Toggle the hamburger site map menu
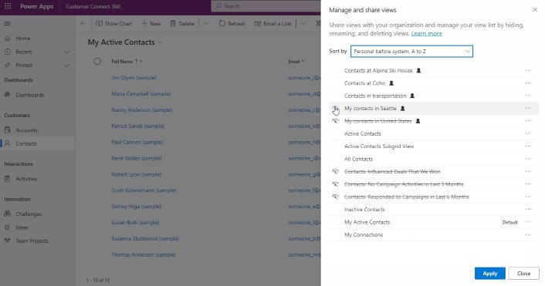Image resolution: width=545 pixels, height=286 pixels. tap(7, 24)
